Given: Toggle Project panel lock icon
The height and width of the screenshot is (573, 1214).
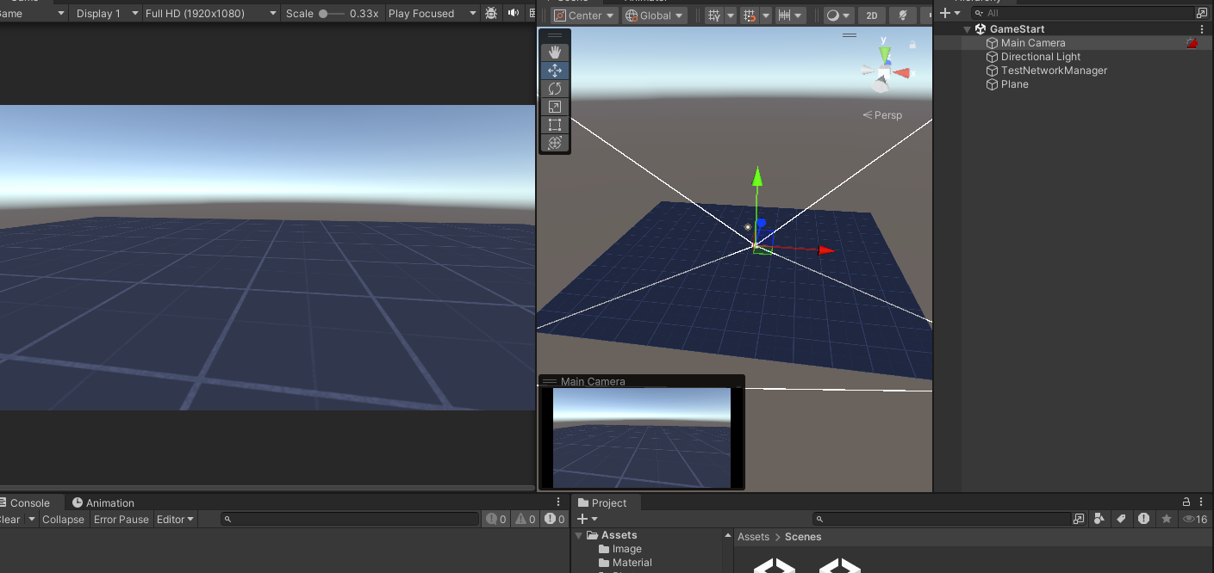Looking at the screenshot, I should [x=1187, y=502].
